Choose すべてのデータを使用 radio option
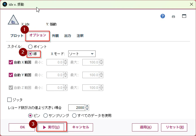The height and width of the screenshot is (136, 196). [x=74, y=116]
